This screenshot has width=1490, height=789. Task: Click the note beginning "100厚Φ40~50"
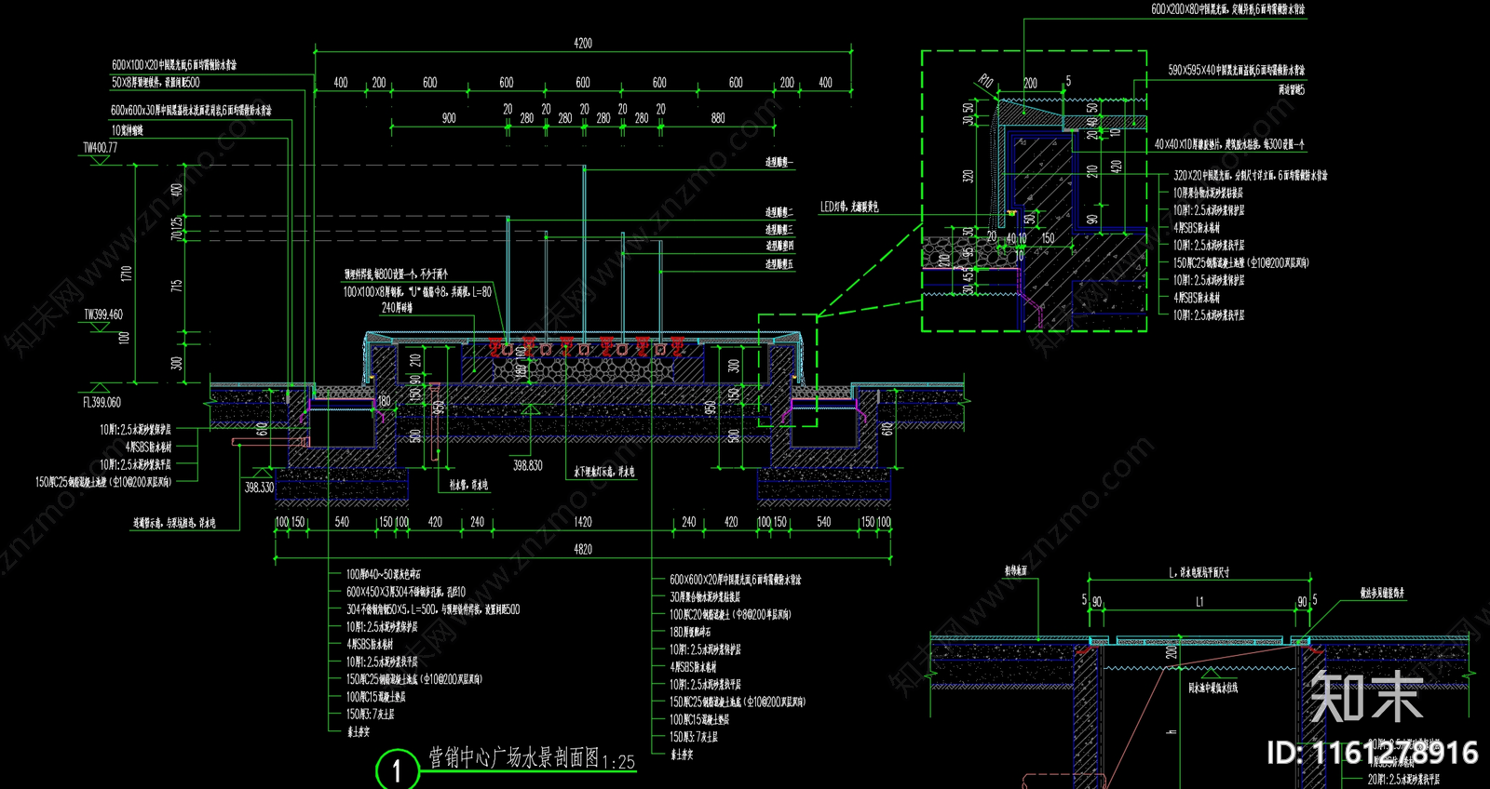[x=384, y=574]
